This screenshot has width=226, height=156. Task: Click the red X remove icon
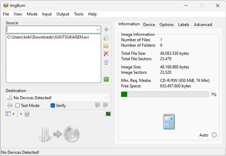(106, 54)
